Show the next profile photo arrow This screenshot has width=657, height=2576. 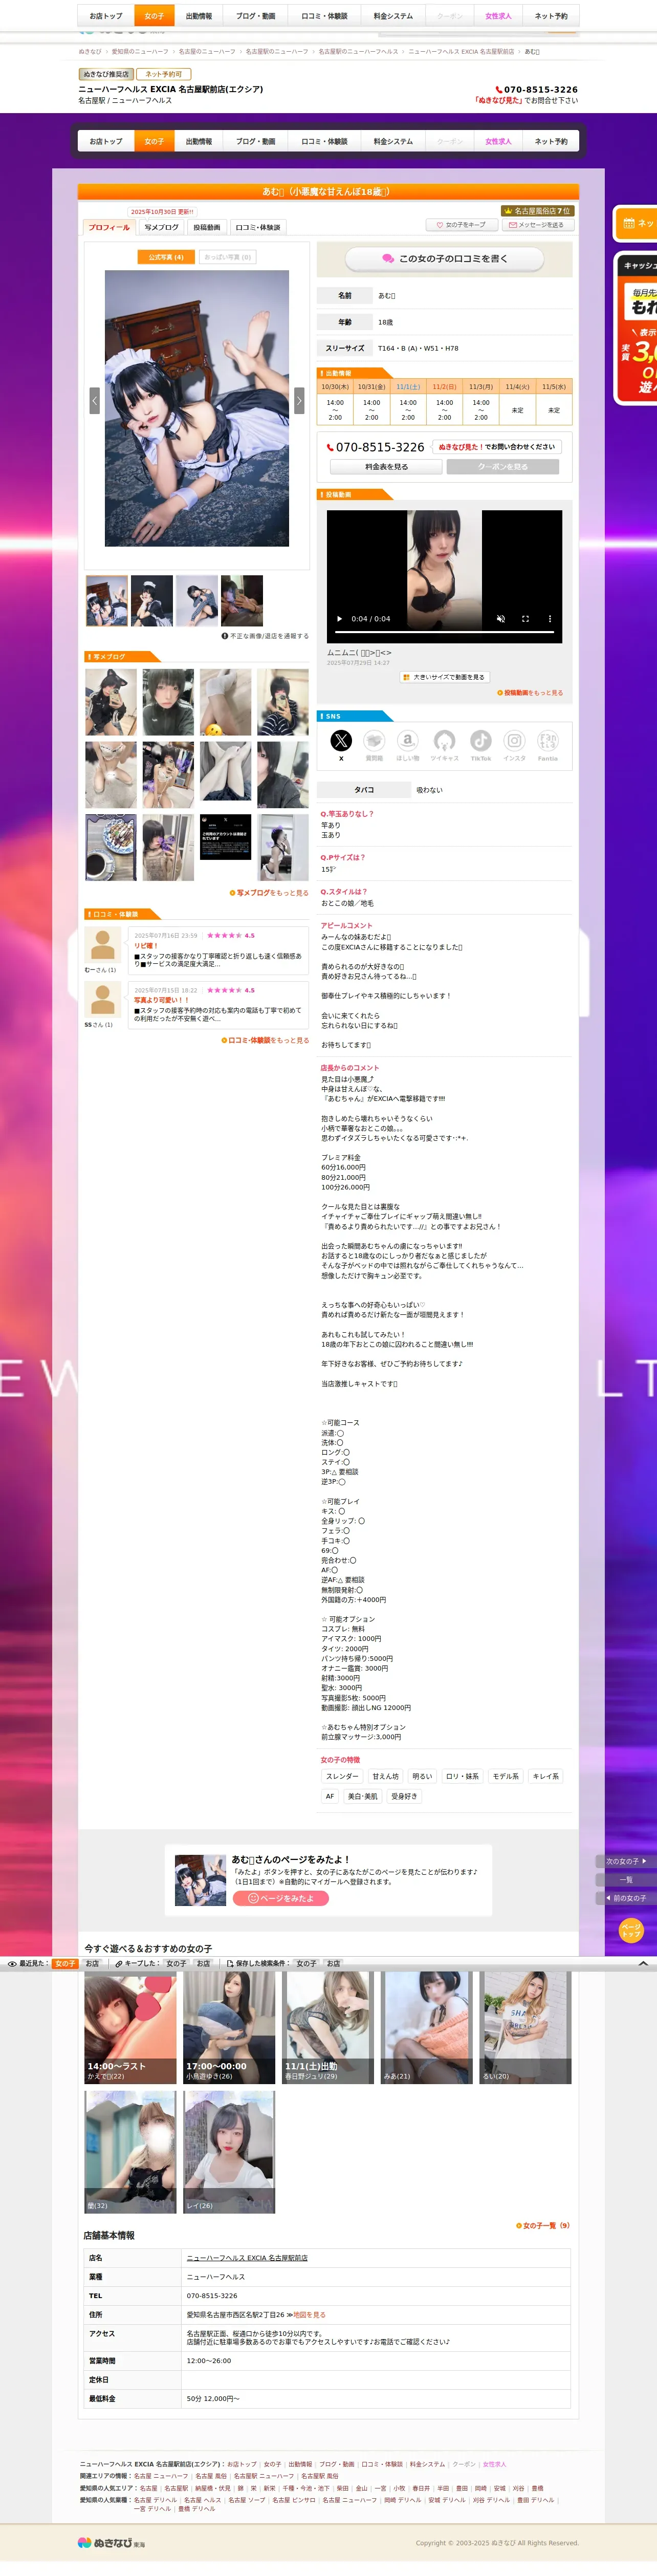(x=299, y=400)
